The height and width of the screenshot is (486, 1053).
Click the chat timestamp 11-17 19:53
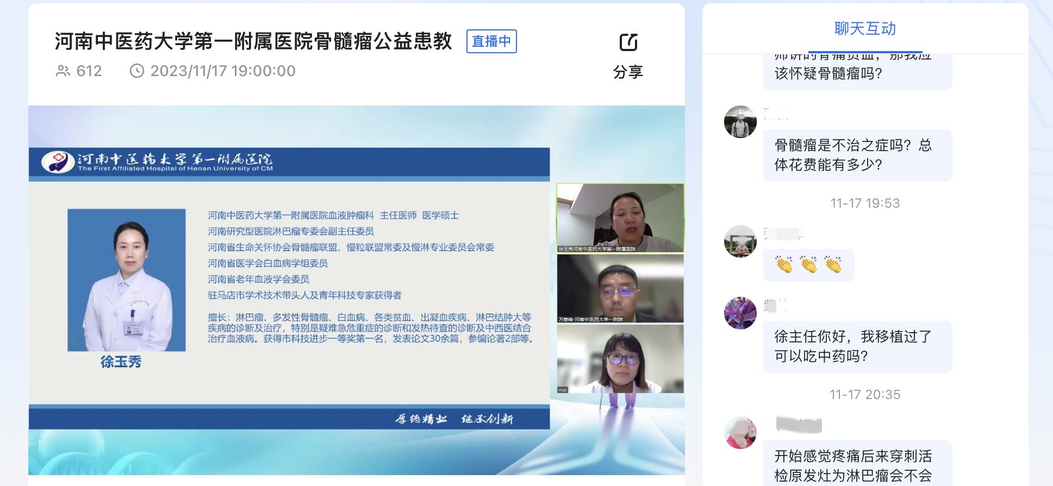point(865,203)
